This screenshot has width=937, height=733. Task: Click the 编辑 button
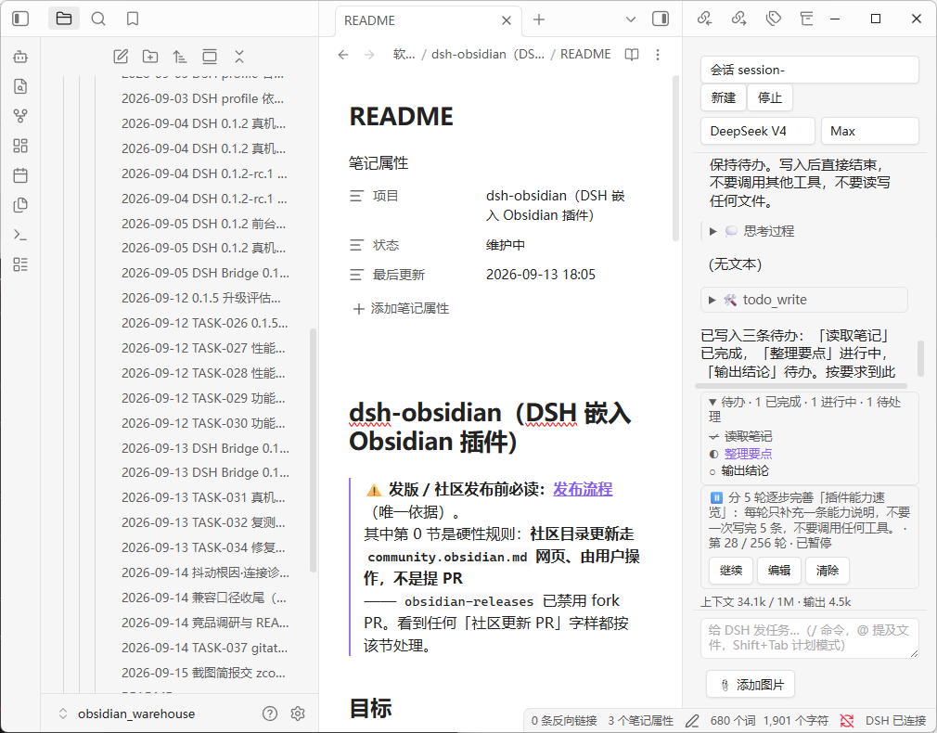[x=778, y=571]
